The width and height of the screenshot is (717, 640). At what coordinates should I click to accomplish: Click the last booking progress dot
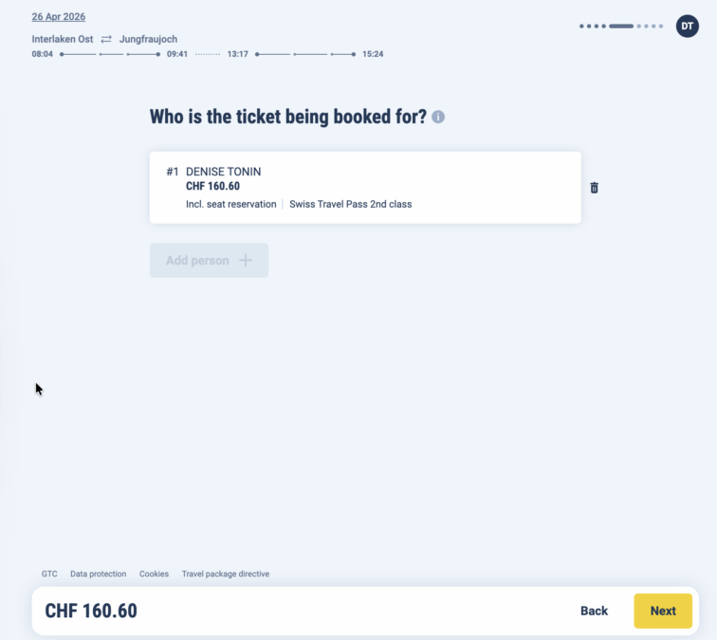(661, 27)
